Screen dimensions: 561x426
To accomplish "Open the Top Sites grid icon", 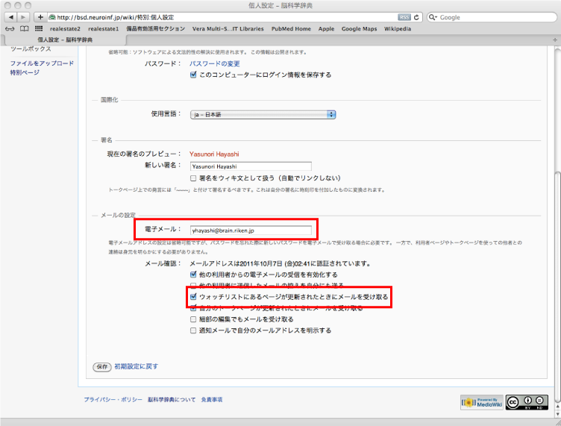I will point(39,28).
